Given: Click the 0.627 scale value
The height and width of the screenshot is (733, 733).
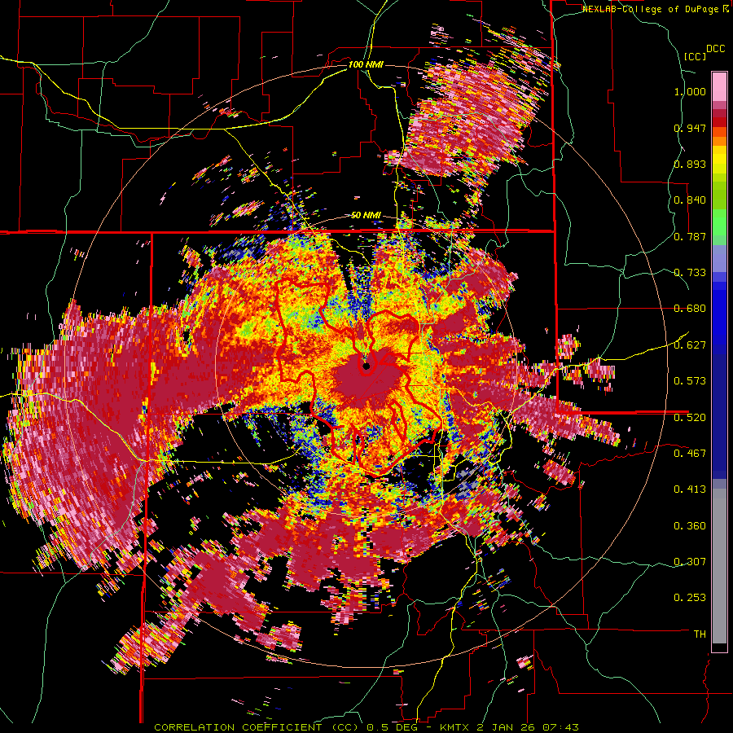Looking at the screenshot, I should click(690, 345).
